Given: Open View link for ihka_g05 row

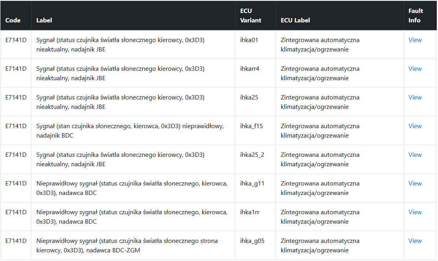Looking at the screenshot, I should [x=415, y=241].
